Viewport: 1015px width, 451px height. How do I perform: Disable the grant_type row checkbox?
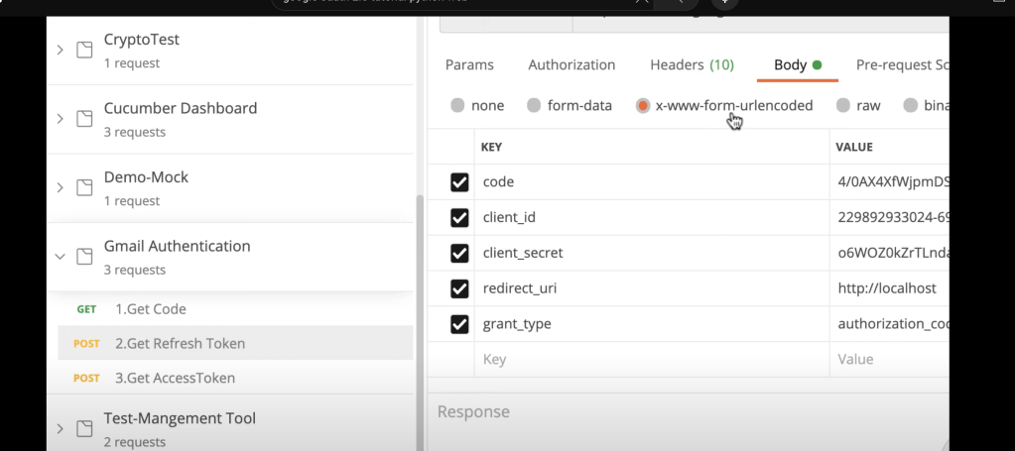tap(459, 324)
